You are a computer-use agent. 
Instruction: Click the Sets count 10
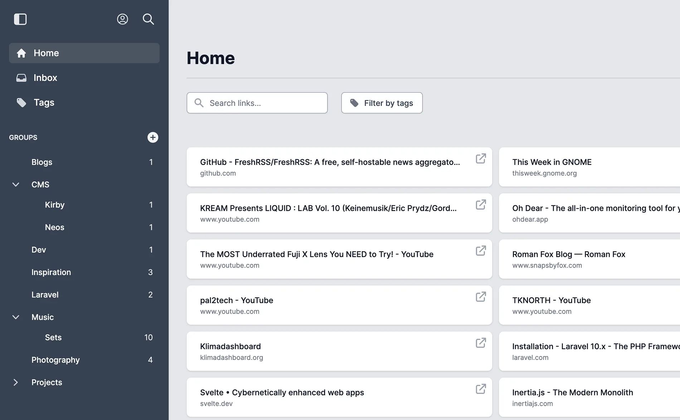149,337
